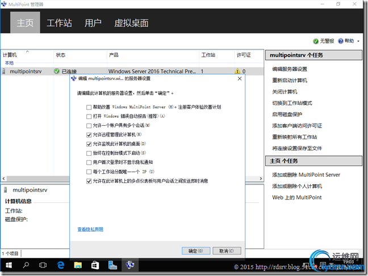The height and width of the screenshot is (276, 368).
Task: Open the 工作站 tab
Action: [x=59, y=23]
